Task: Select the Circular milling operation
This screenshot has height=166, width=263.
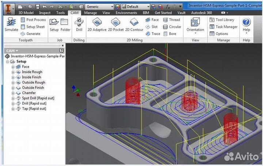Action: [172, 27]
